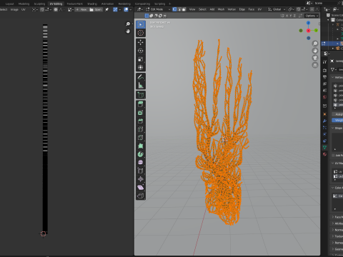343x257 pixels.
Task: Enable edge select mode
Action: 179,9
